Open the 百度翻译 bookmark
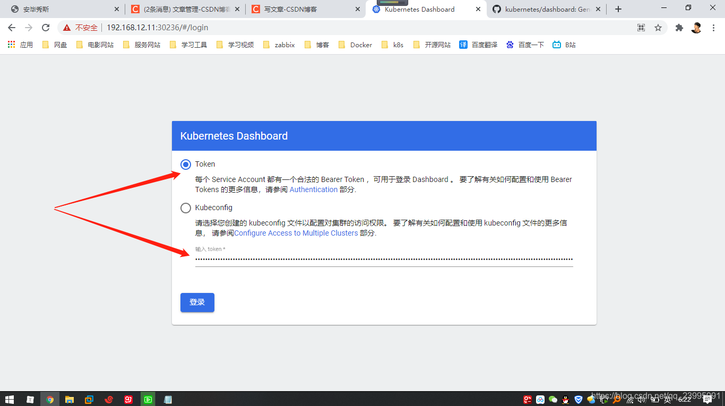725x406 pixels. point(479,45)
